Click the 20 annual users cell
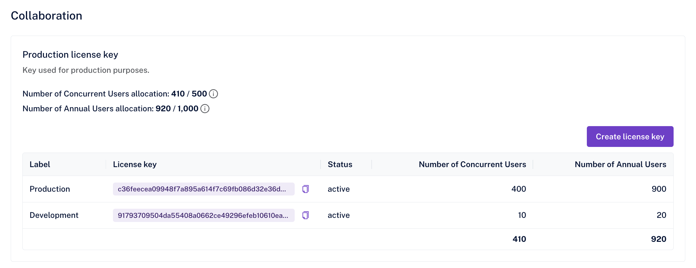Image resolution: width=696 pixels, height=268 pixels. (x=661, y=215)
